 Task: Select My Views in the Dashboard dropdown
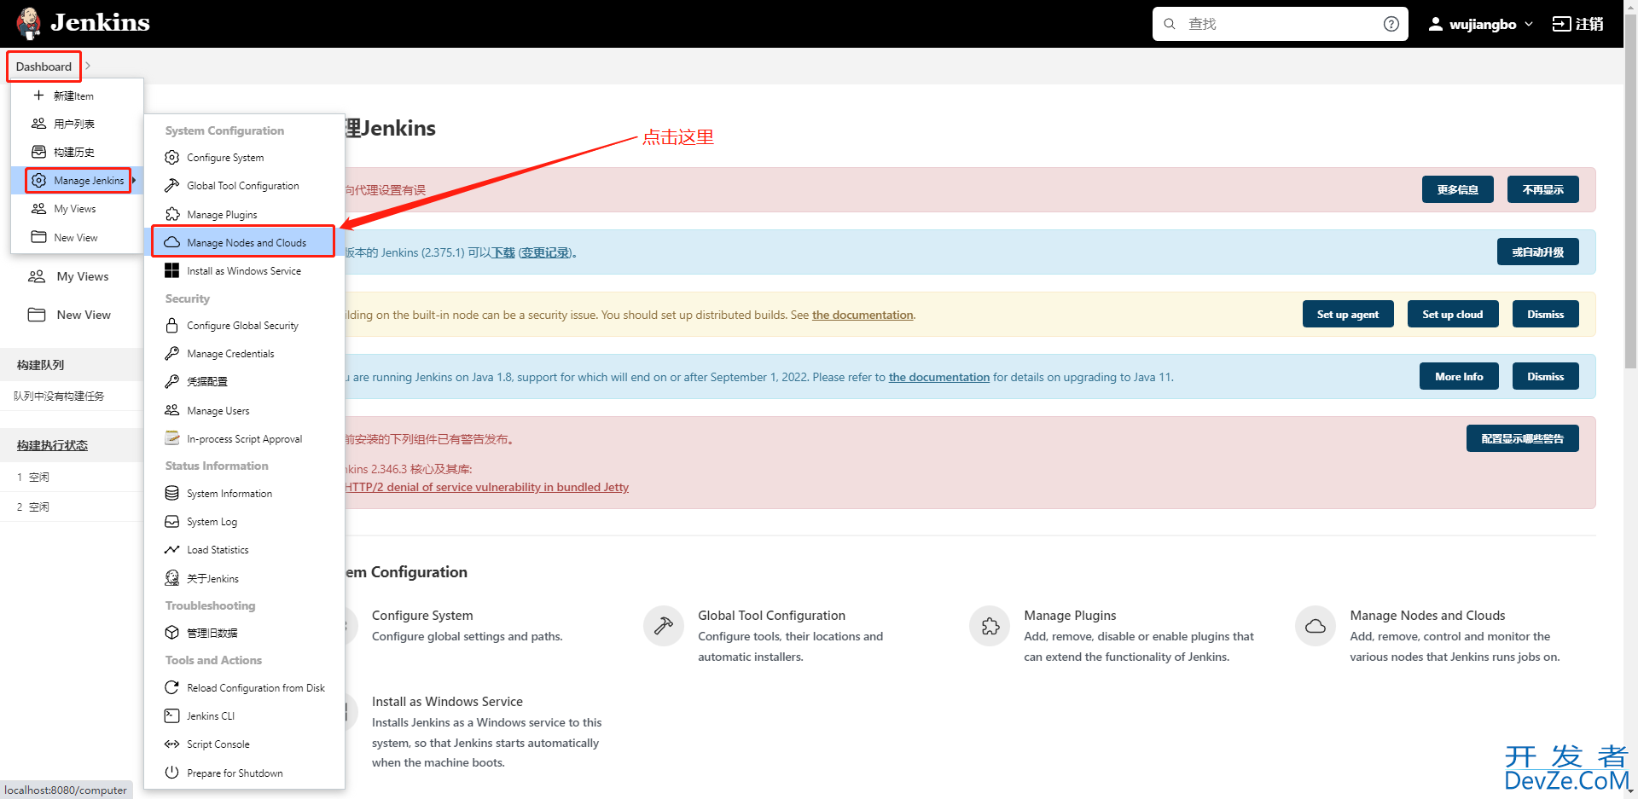click(77, 209)
